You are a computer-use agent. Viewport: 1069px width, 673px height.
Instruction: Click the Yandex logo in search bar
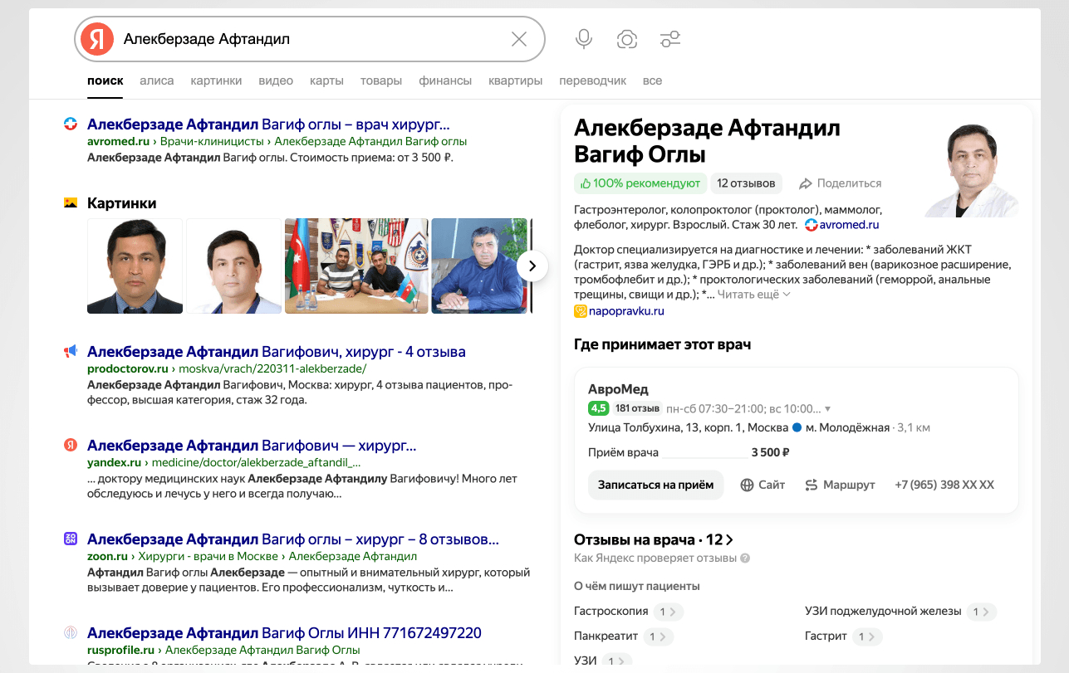[x=97, y=39]
